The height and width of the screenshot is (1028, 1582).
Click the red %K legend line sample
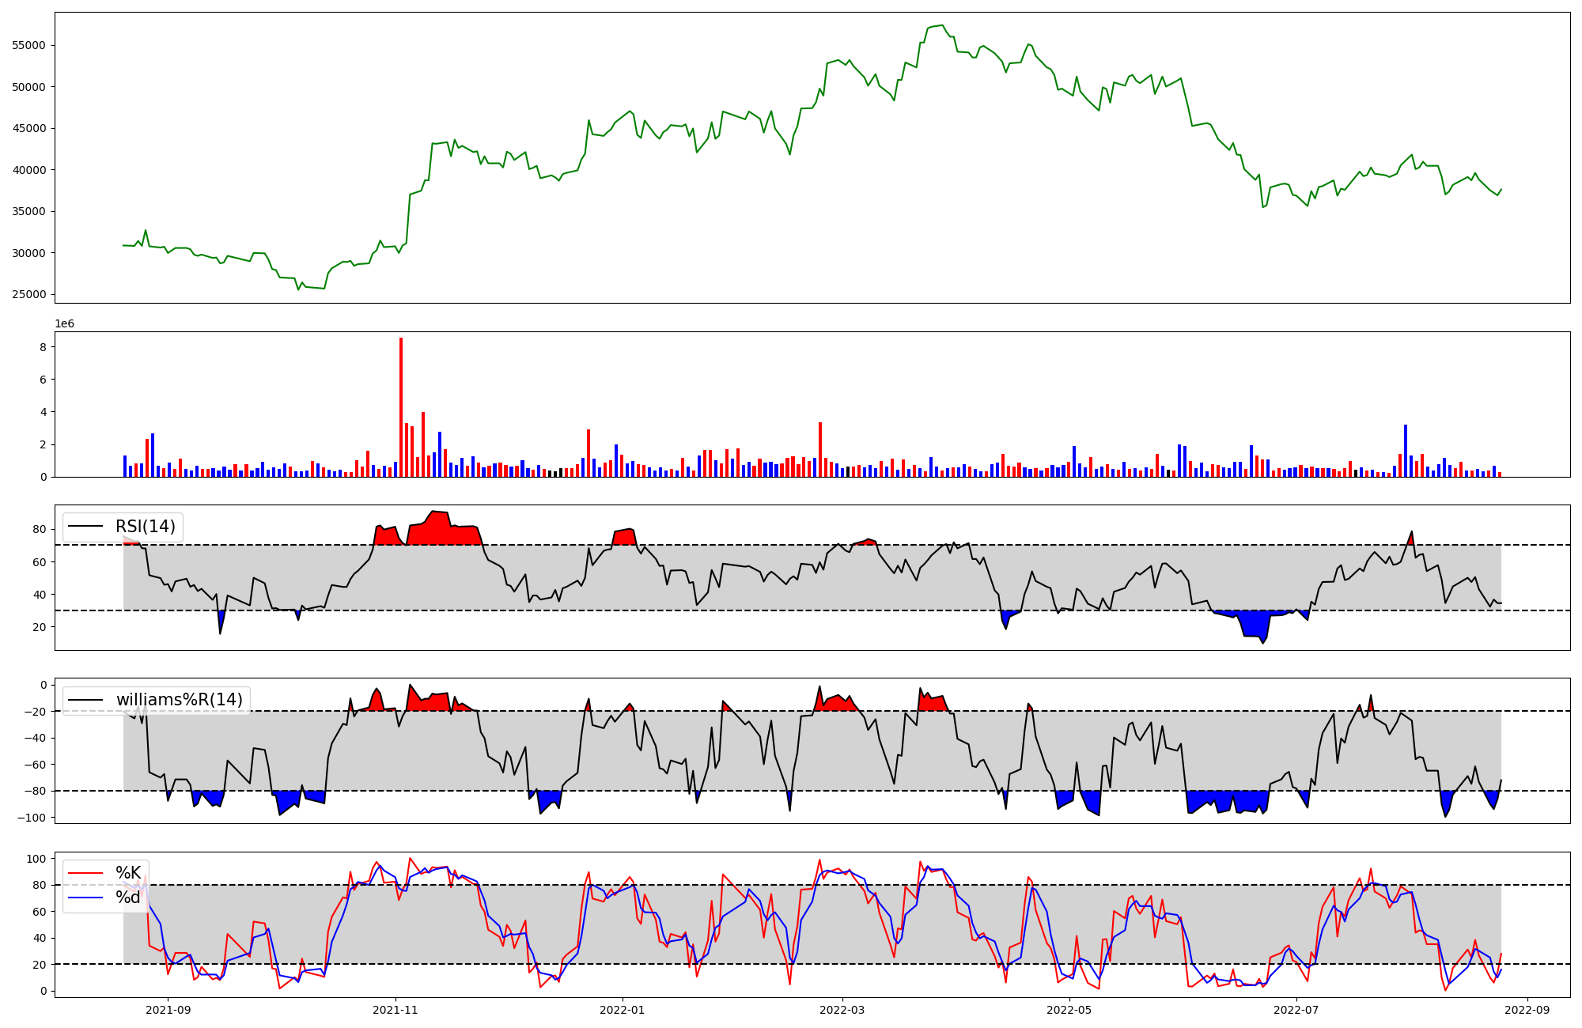coord(85,873)
